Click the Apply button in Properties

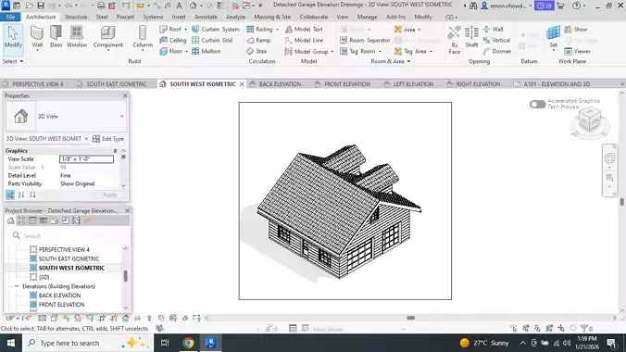click(110, 195)
